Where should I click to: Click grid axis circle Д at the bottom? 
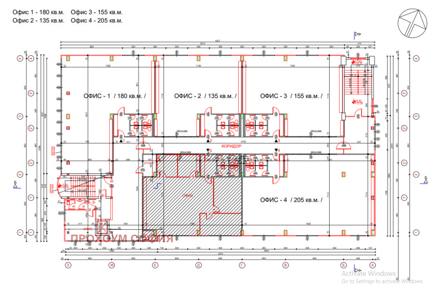pos(198,266)
